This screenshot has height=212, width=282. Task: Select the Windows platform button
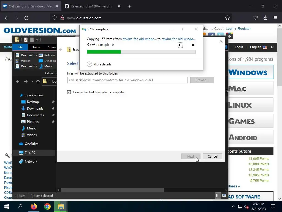(251, 72)
